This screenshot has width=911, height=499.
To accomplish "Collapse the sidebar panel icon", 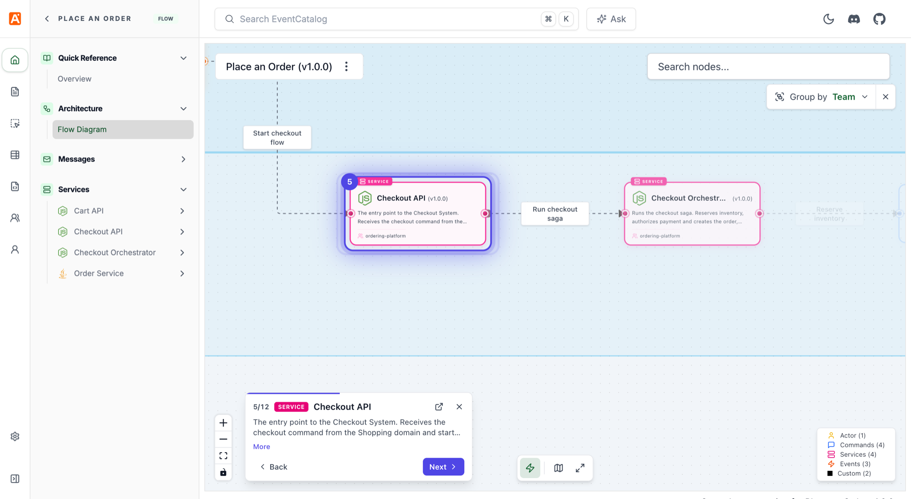I will [x=15, y=479].
